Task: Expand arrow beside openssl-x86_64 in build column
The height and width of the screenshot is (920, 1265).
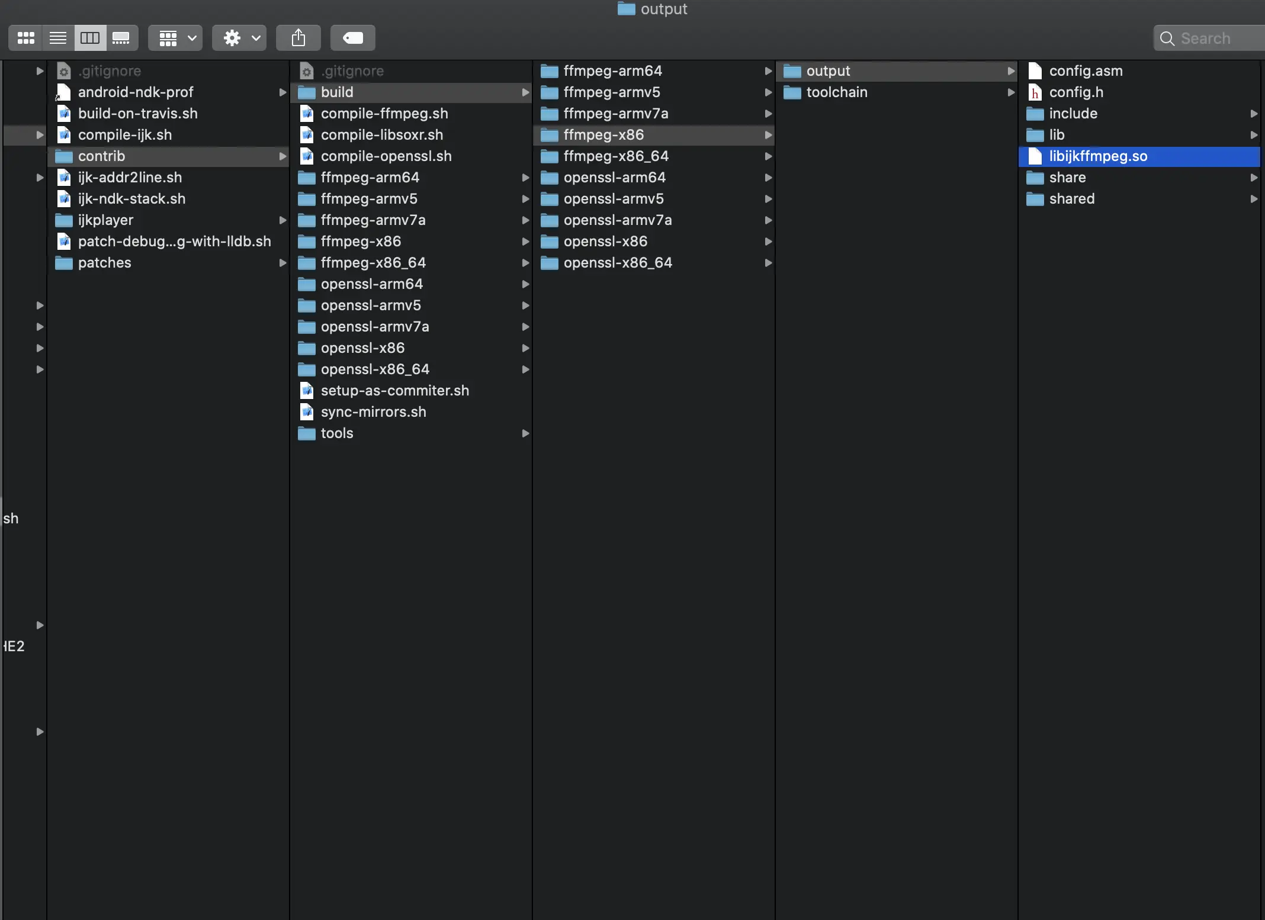Action: pyautogui.click(x=768, y=263)
